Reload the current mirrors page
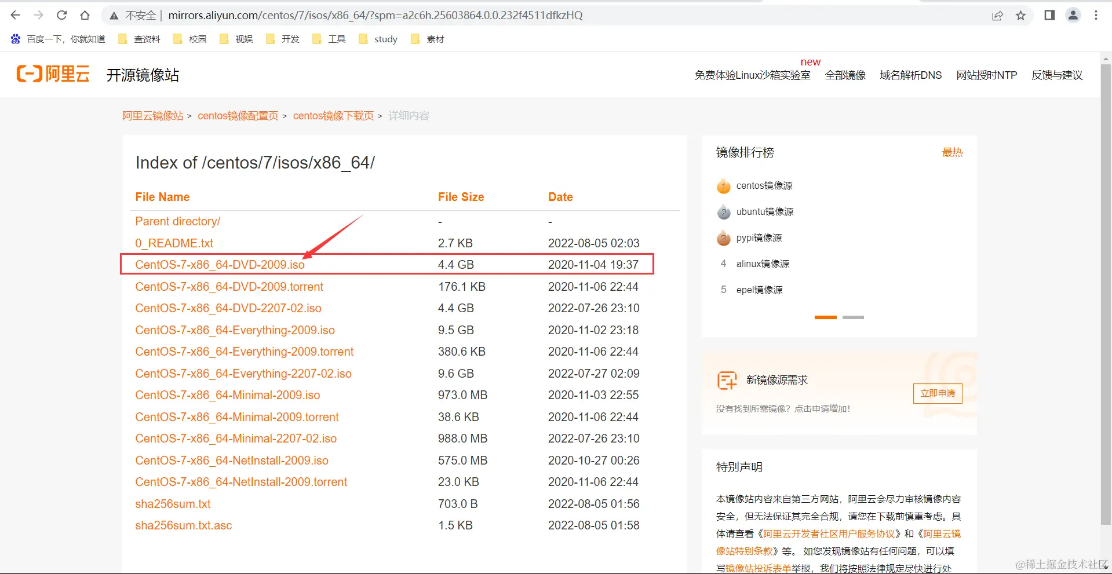The width and height of the screenshot is (1112, 574). [61, 15]
